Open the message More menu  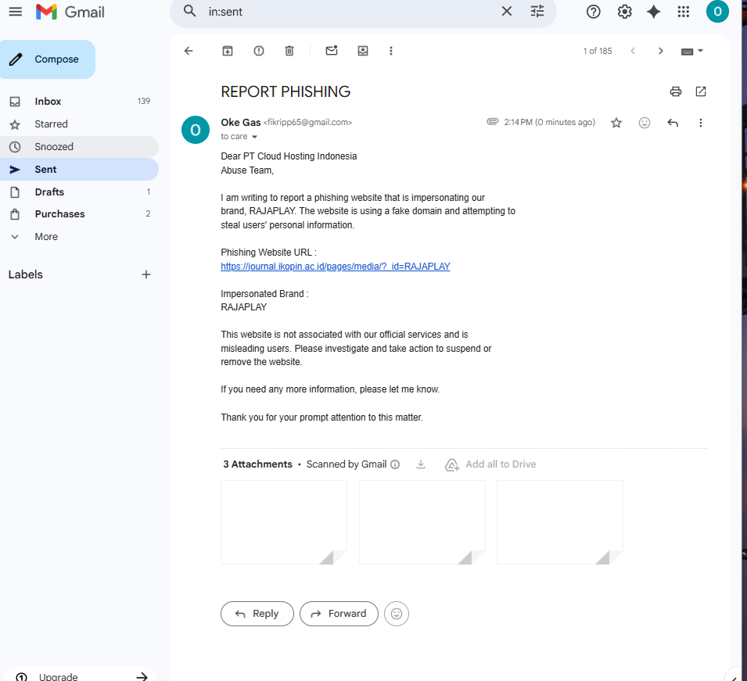pos(700,123)
